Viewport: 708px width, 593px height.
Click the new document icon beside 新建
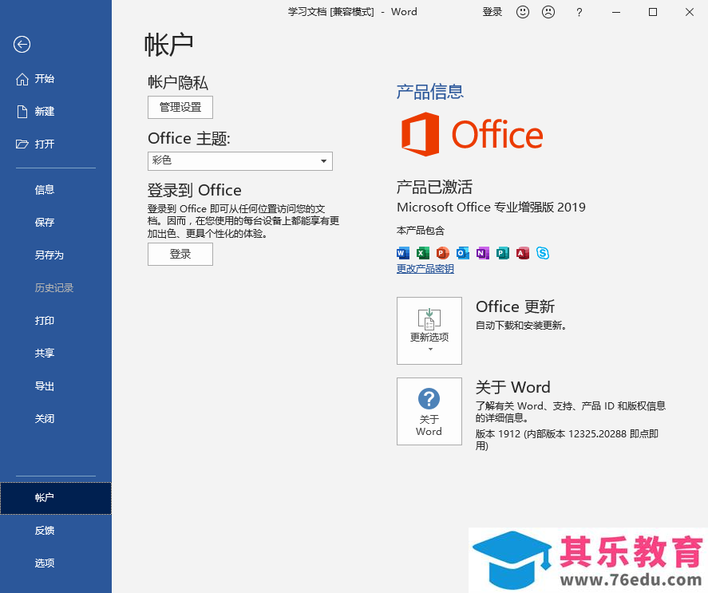(x=22, y=112)
